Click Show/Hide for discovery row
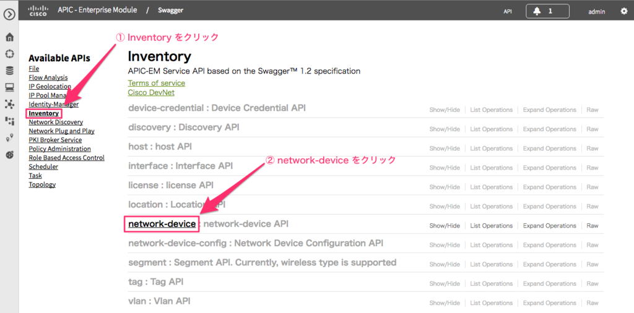The height and width of the screenshot is (313, 634). pos(445,129)
